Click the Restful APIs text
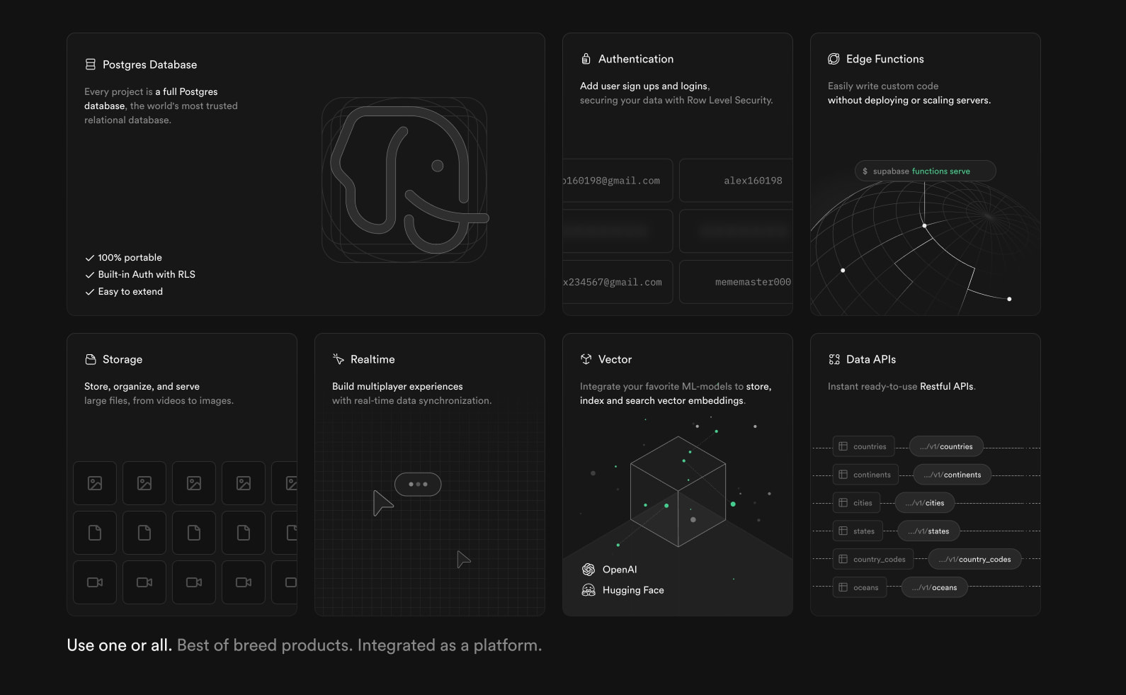Screen dimensions: 1126x695 click(947, 386)
